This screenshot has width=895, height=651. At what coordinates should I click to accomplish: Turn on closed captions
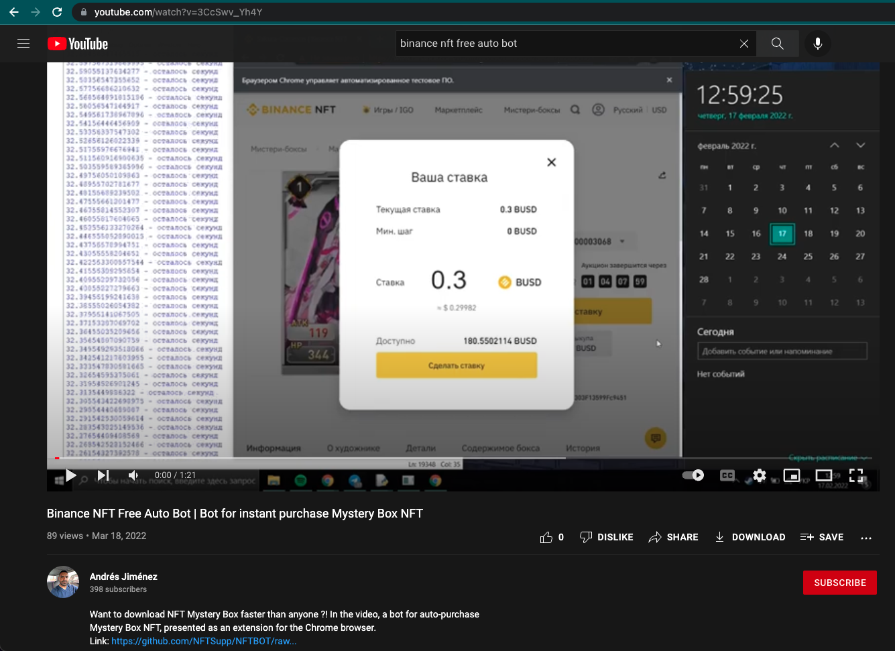click(727, 475)
